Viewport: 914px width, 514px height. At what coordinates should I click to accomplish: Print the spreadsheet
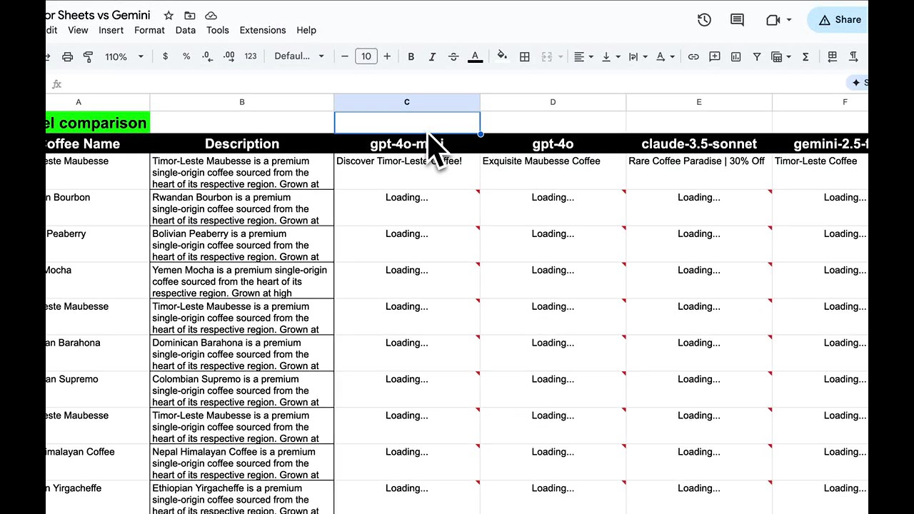(x=67, y=56)
